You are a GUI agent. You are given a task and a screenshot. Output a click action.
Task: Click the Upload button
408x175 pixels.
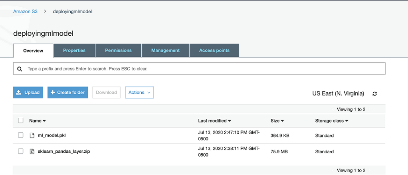(28, 92)
